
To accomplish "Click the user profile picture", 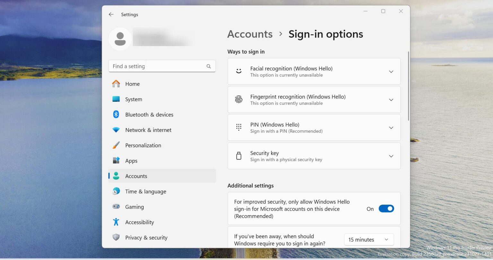I will [x=120, y=38].
